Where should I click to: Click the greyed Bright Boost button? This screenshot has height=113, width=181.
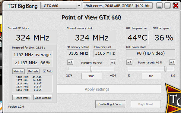146,104
